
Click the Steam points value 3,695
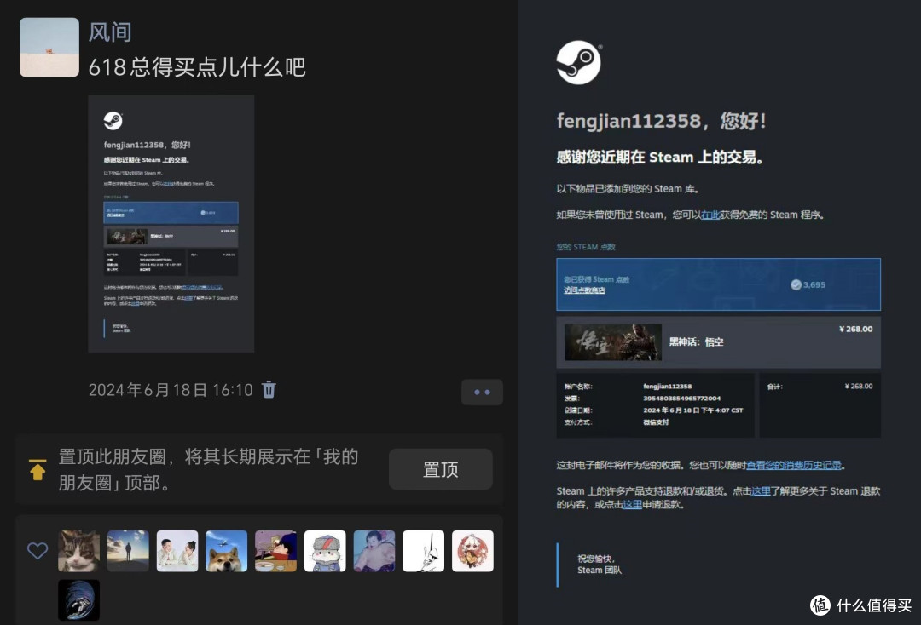click(x=814, y=284)
